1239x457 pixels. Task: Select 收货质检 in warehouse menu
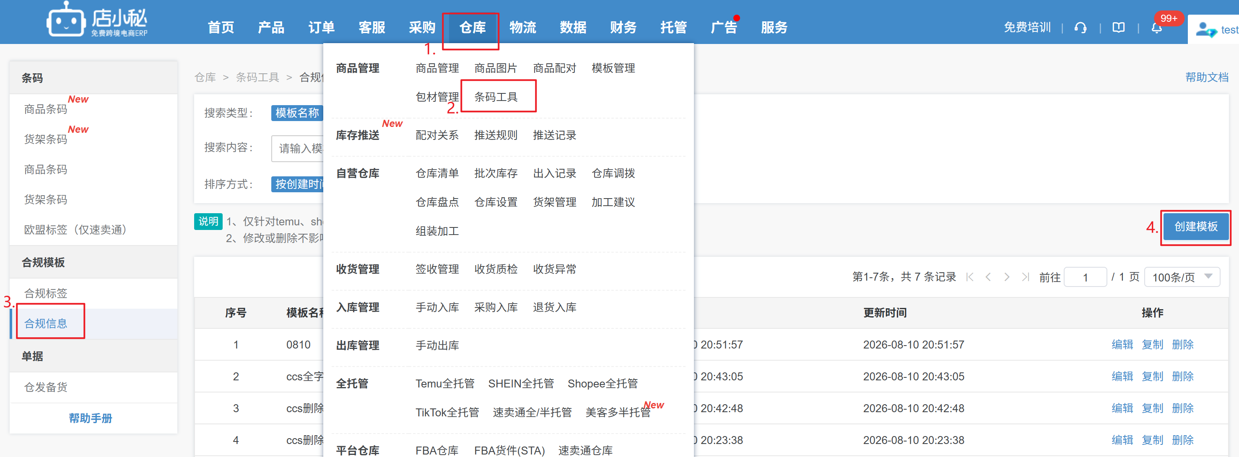click(496, 269)
